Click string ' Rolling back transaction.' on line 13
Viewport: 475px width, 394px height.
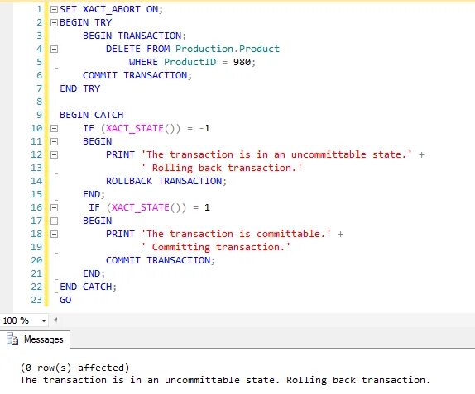pyautogui.click(x=222, y=168)
